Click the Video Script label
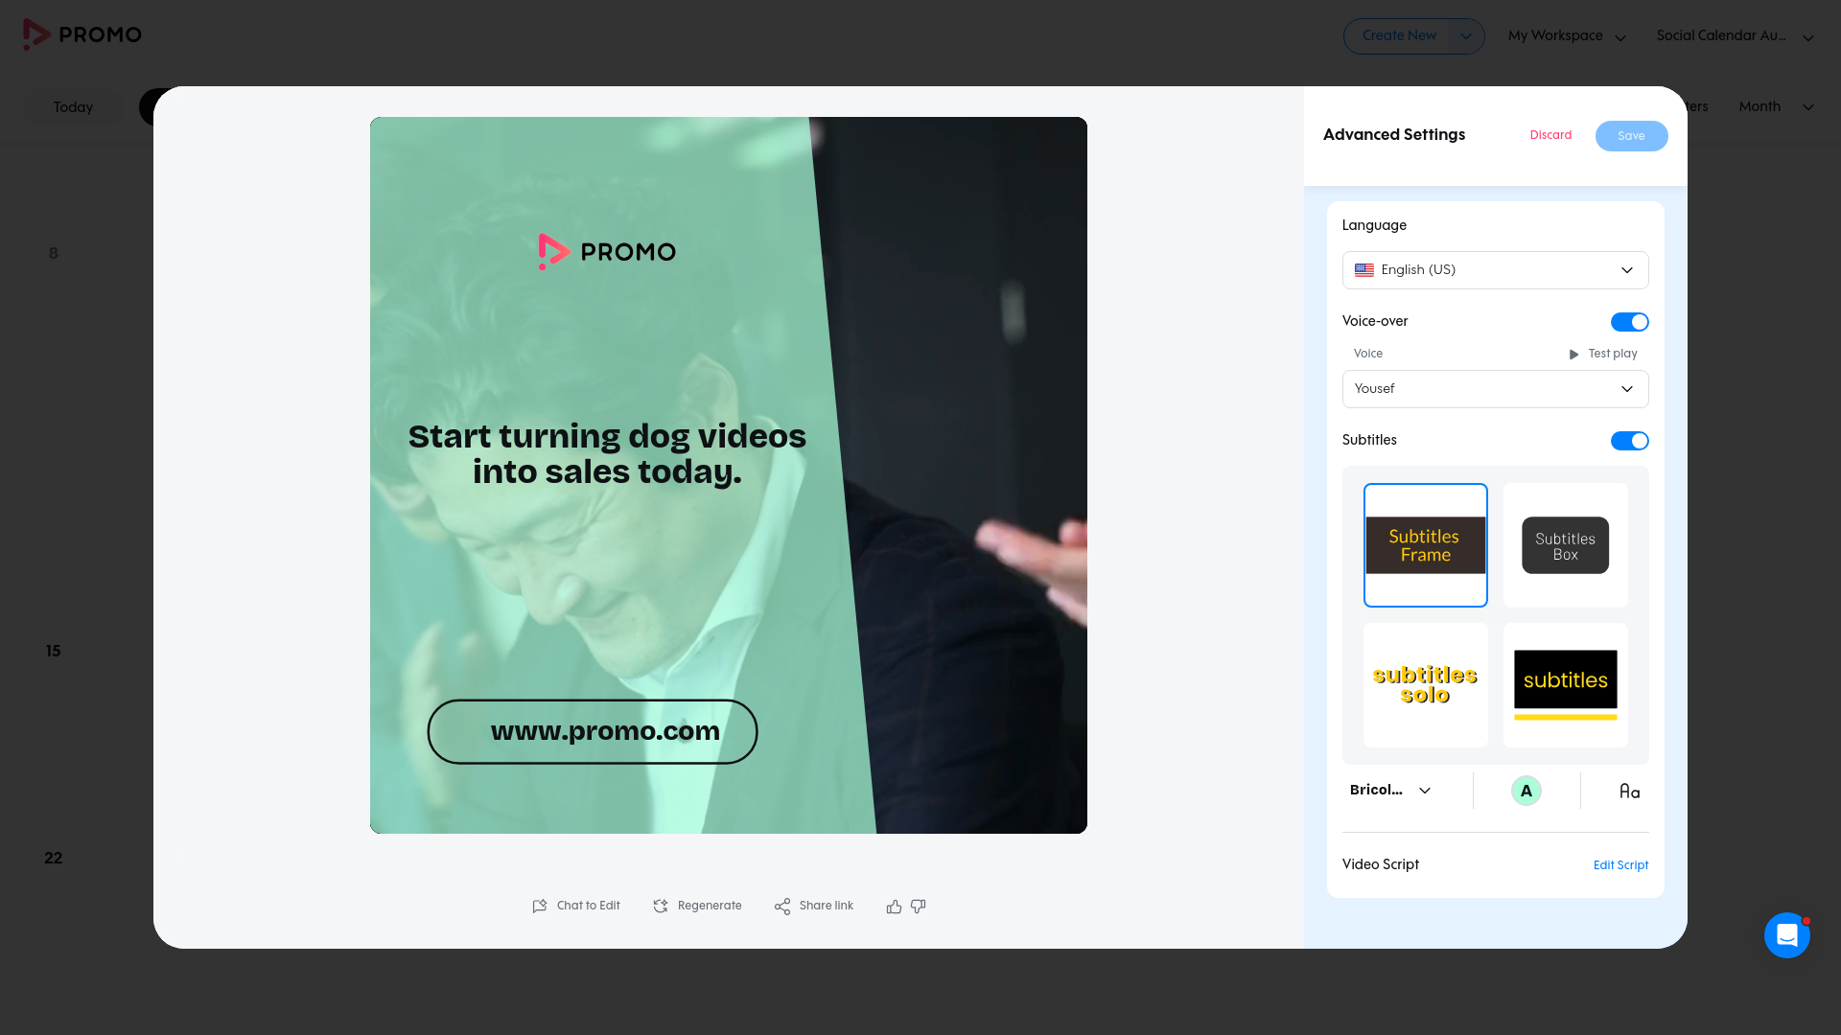Viewport: 1841px width, 1035px height. tap(1380, 864)
